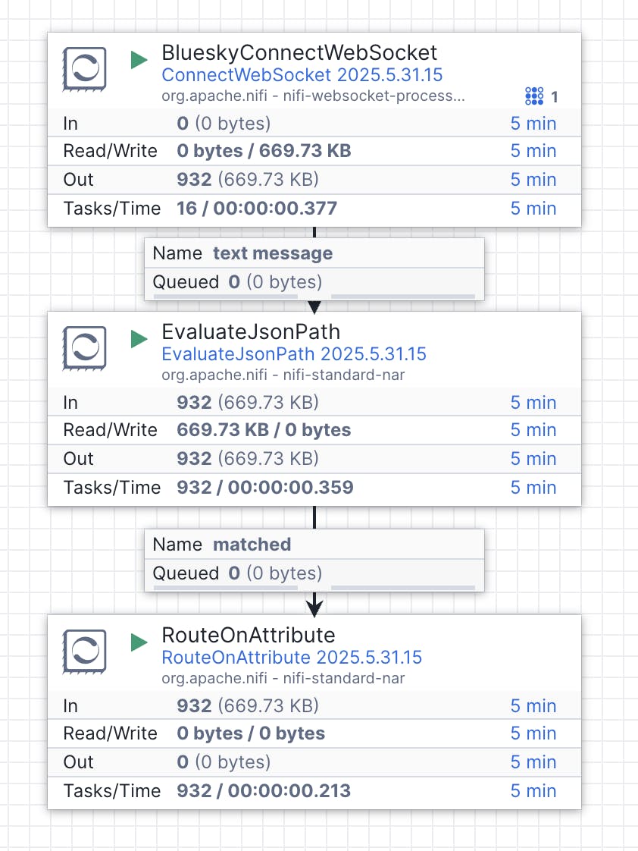This screenshot has width=638, height=851.
Task: Select the BlueskyConnectWebSocket processor title
Action: coord(299,52)
